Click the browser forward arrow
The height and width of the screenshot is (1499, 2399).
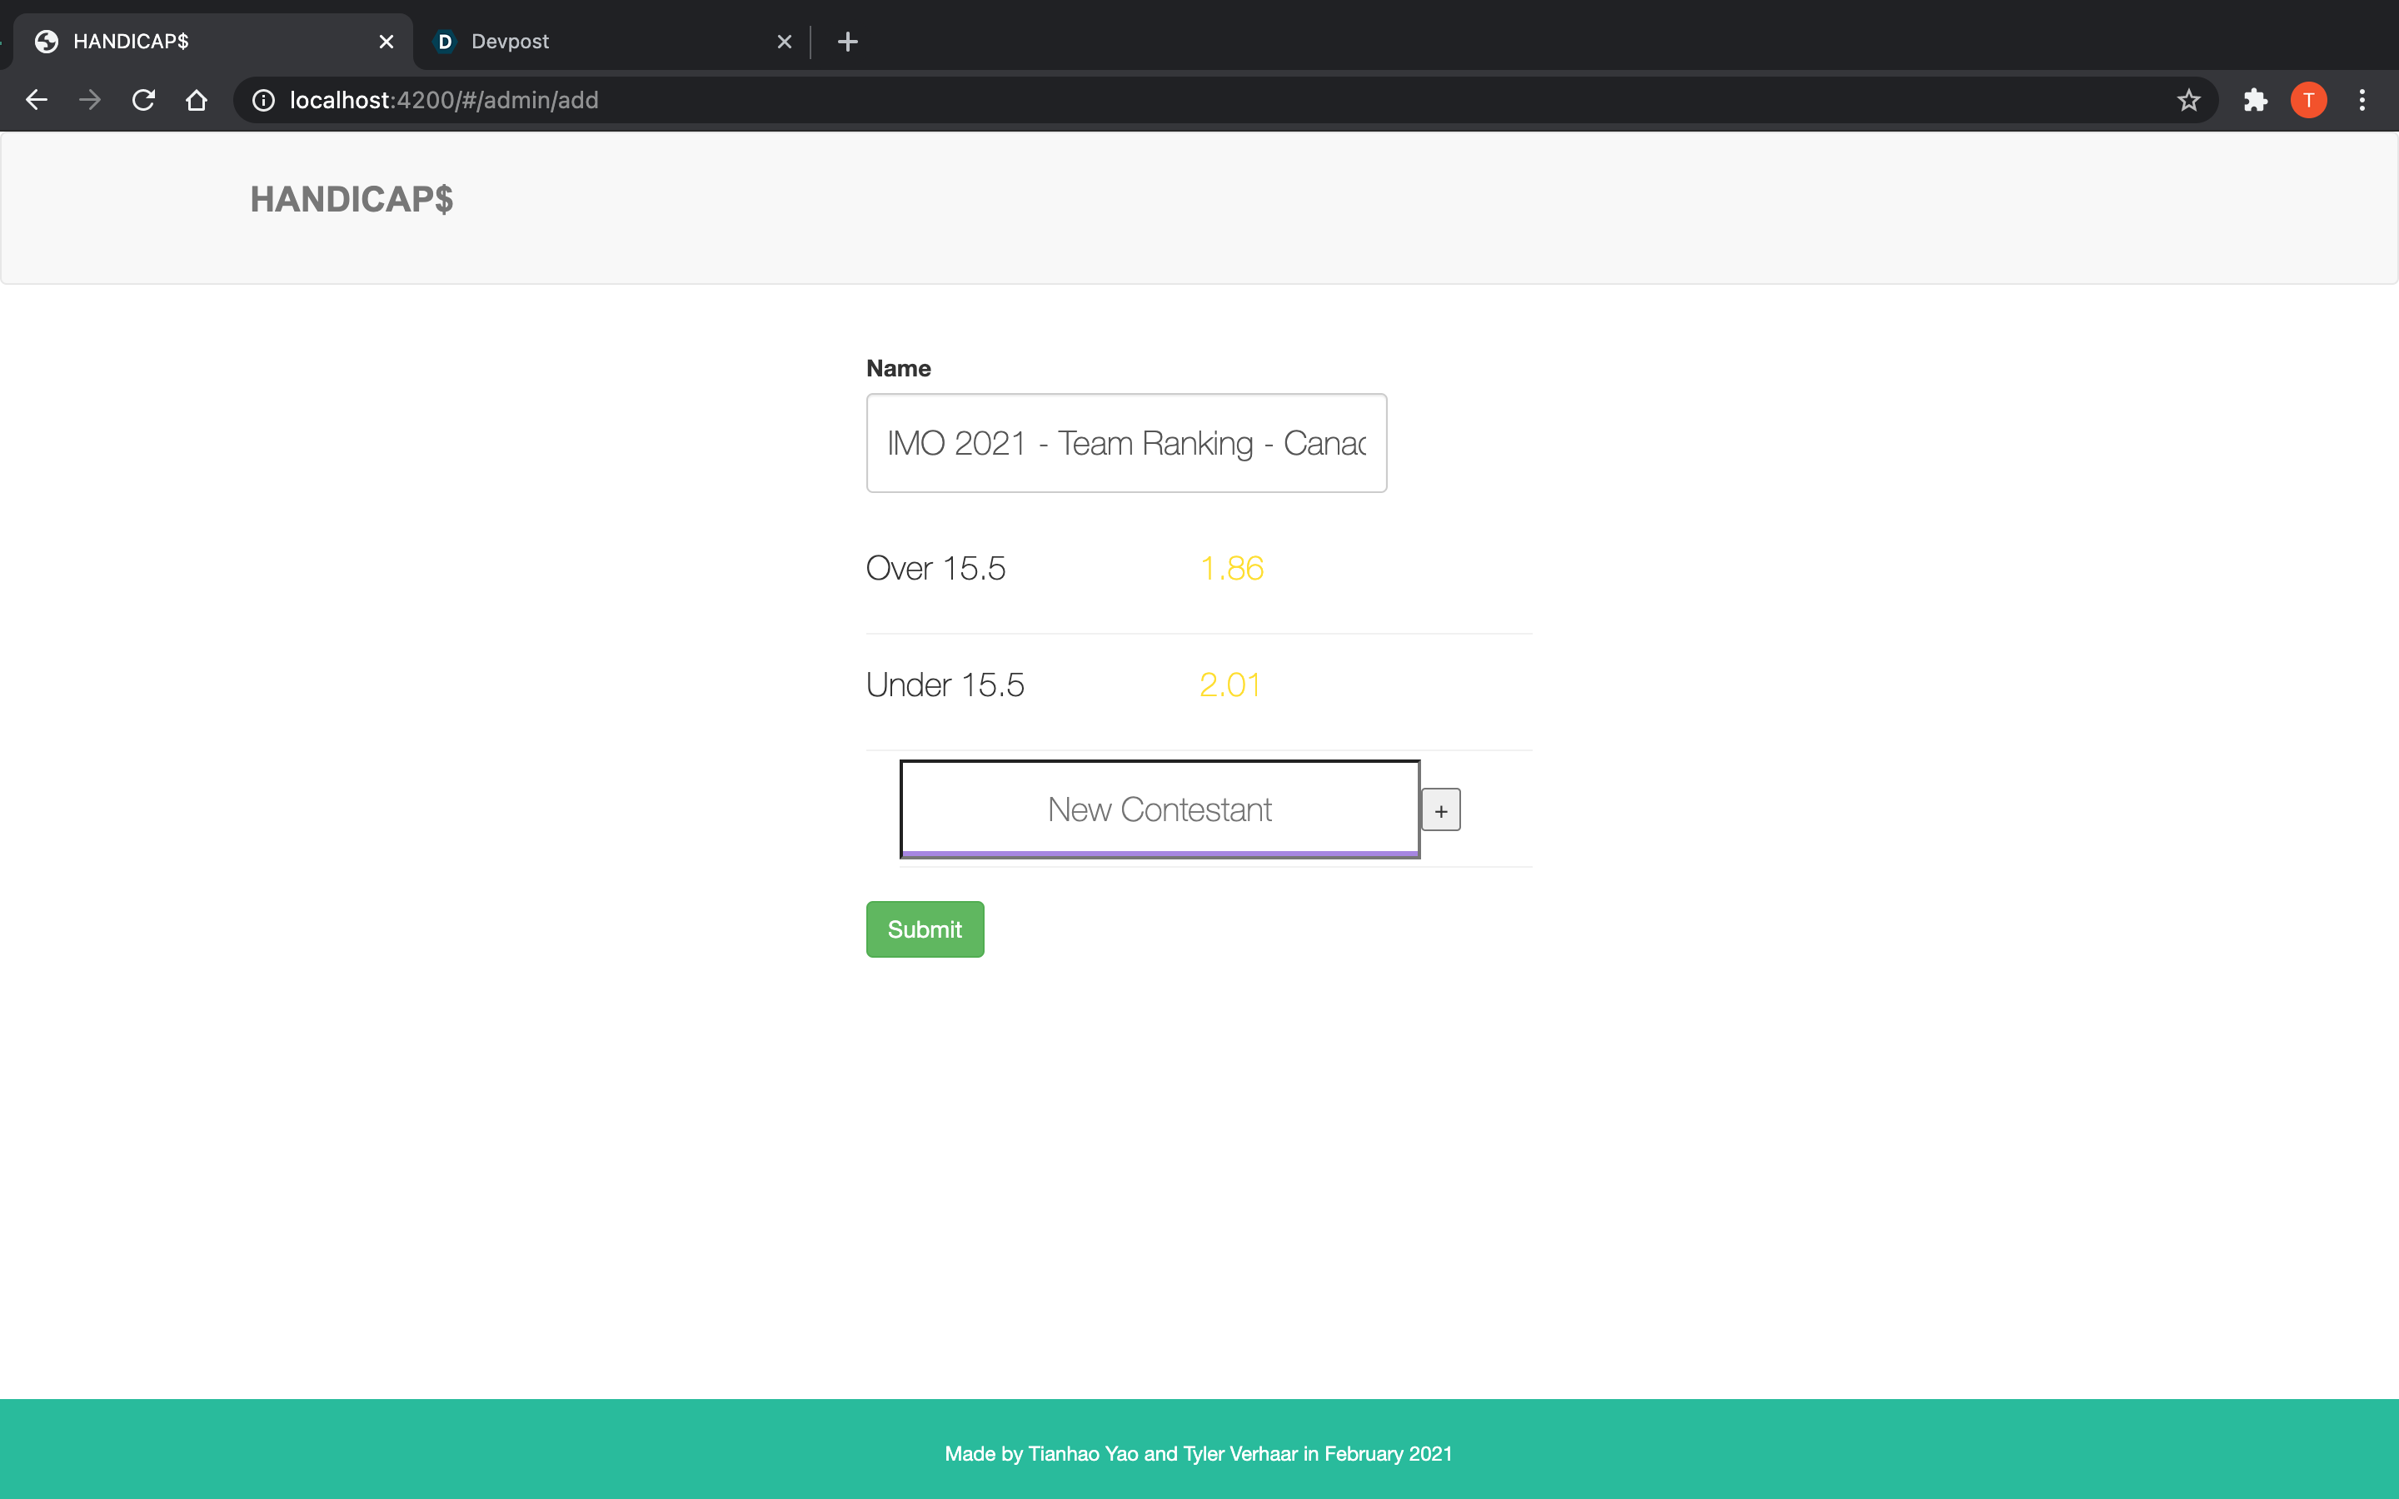coord(90,100)
